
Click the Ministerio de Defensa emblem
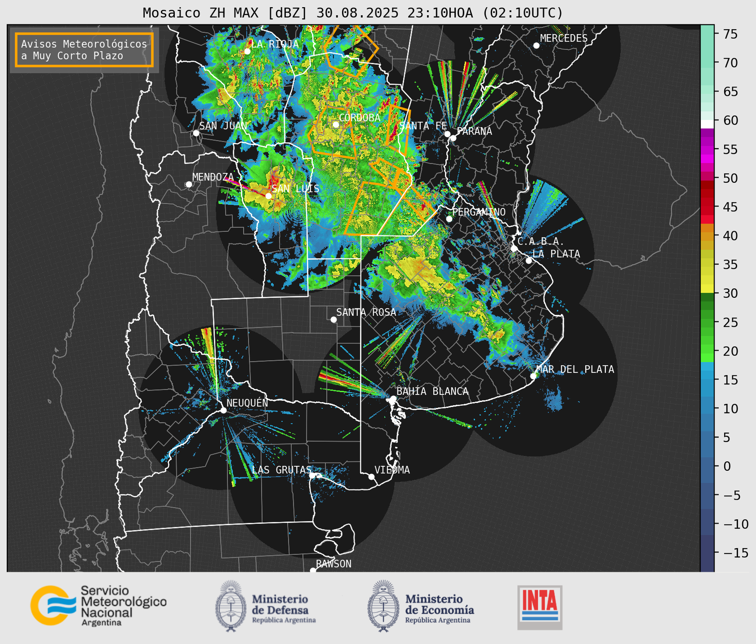(x=231, y=606)
